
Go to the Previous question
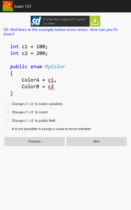pos(34,141)
